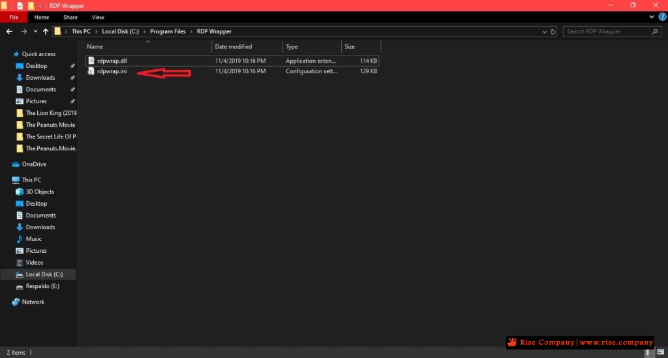Open 3D Objects under This PC
668x358 pixels.
point(38,192)
